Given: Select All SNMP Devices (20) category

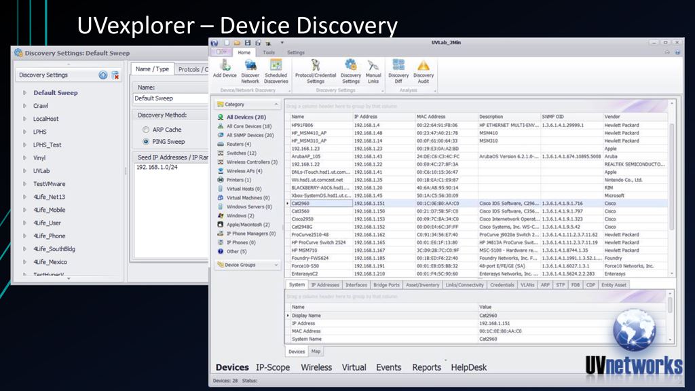Looking at the screenshot, I should 250,135.
